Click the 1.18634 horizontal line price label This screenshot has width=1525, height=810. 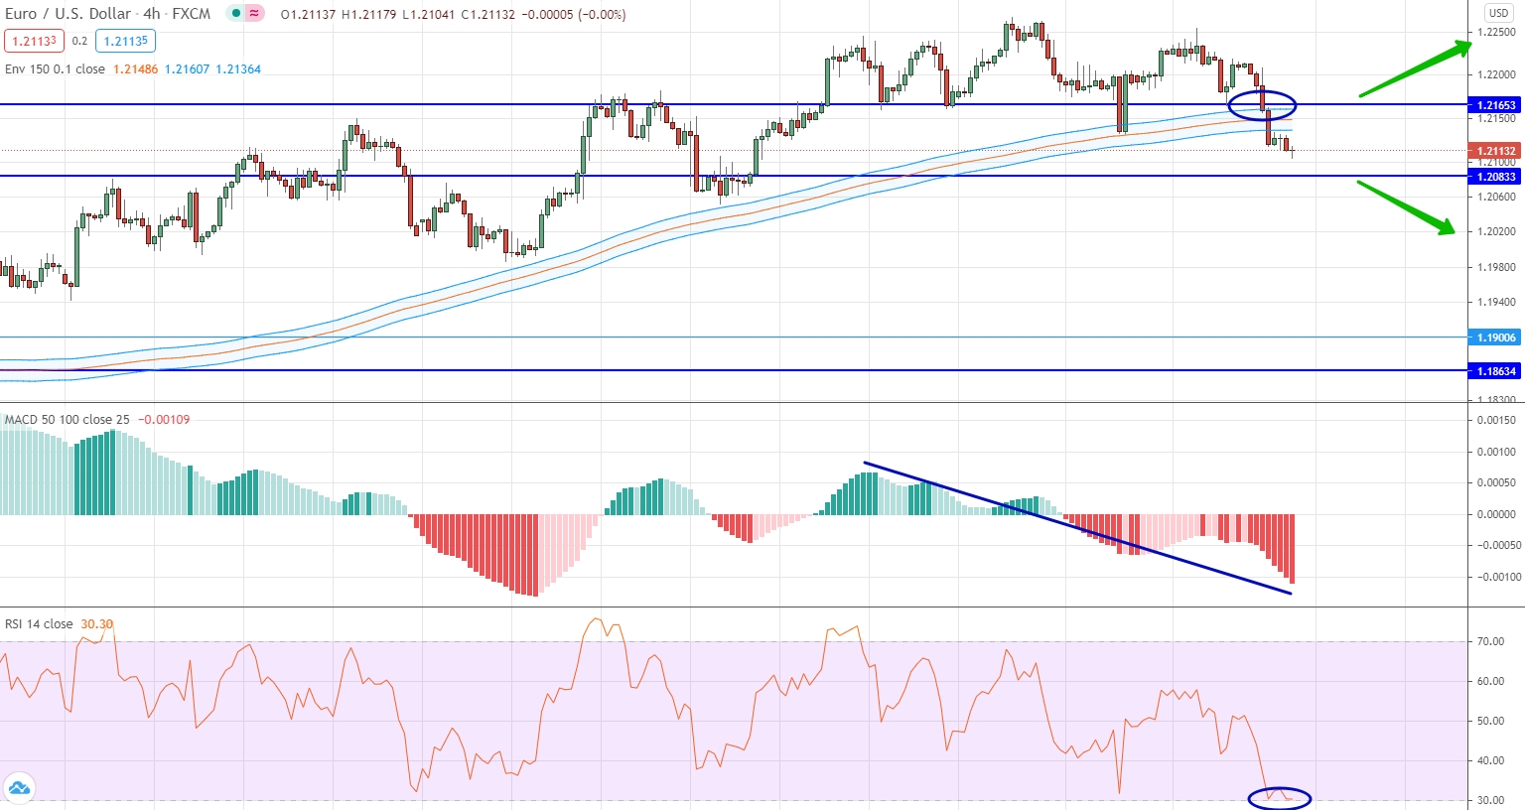pos(1496,371)
